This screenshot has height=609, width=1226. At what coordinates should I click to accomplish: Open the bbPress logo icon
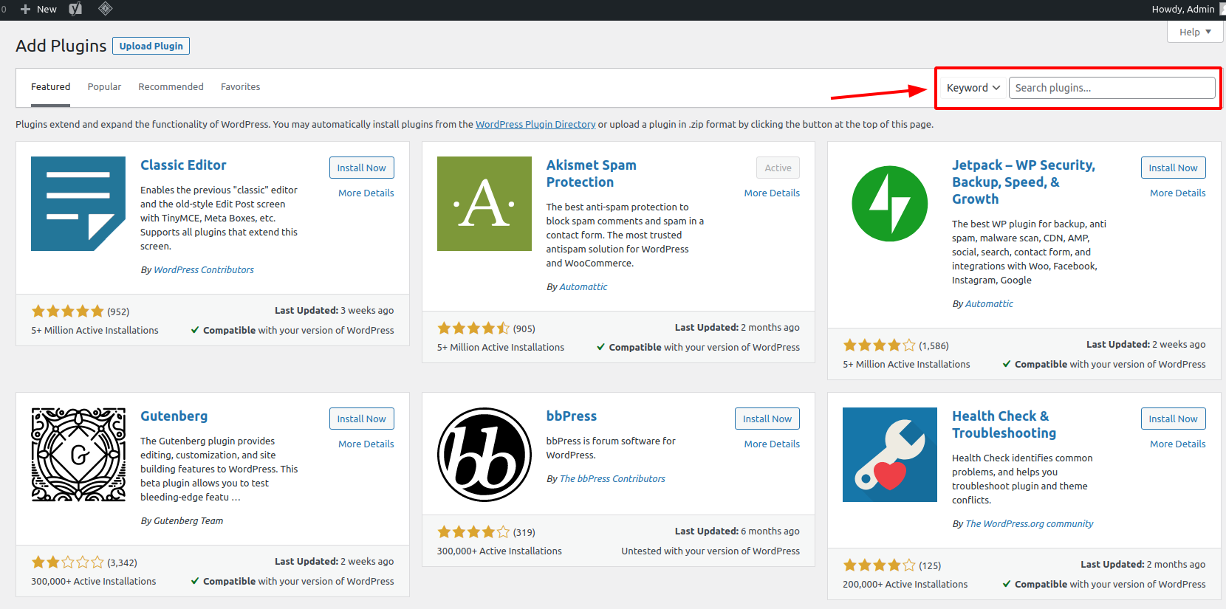pyautogui.click(x=484, y=455)
